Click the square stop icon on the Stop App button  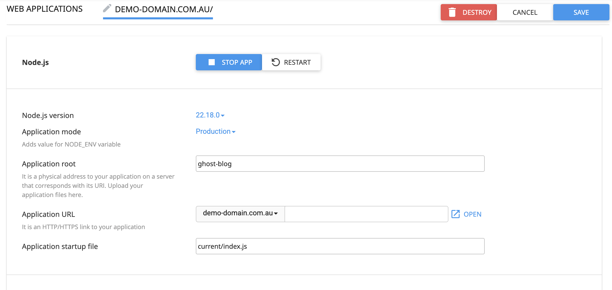pyautogui.click(x=212, y=62)
